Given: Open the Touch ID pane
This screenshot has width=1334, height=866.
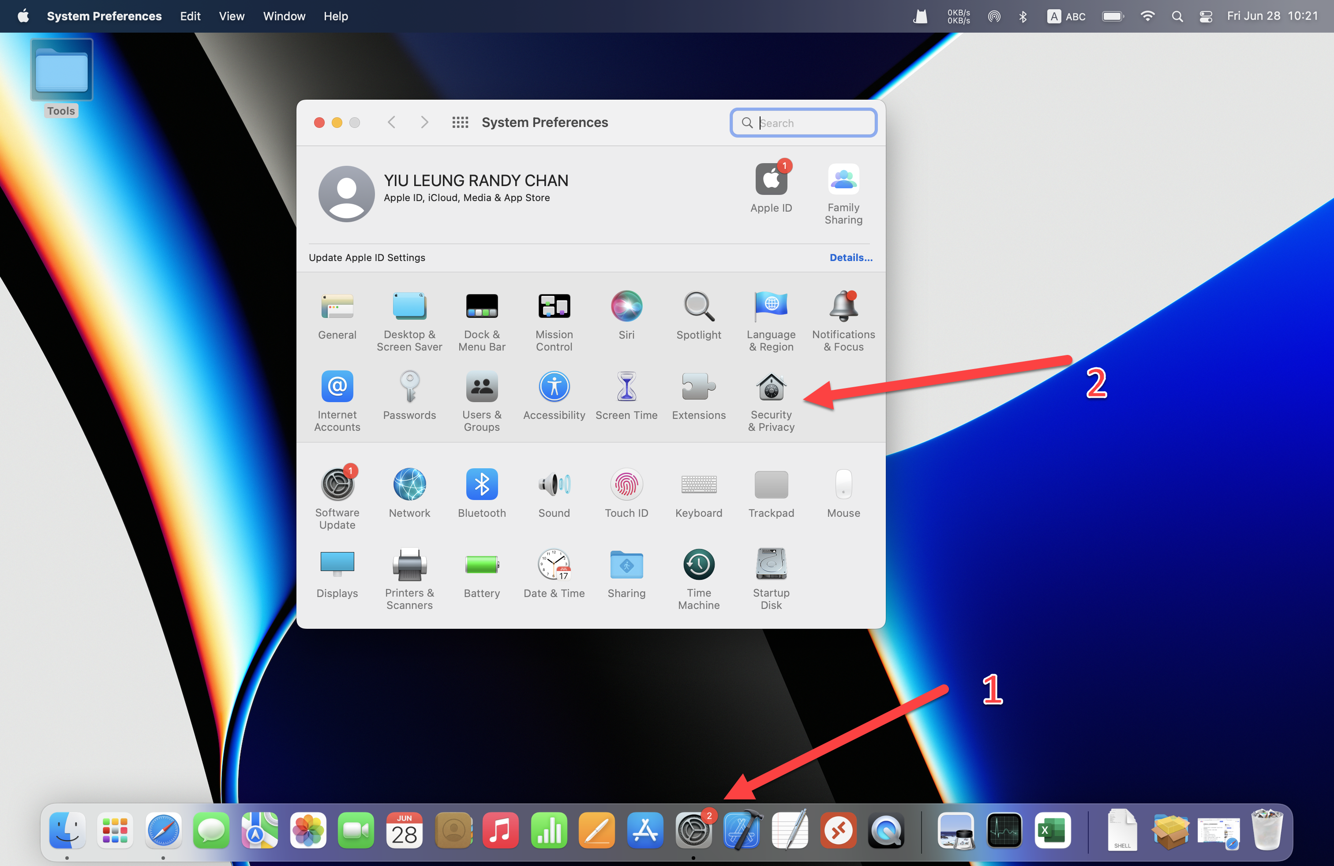Looking at the screenshot, I should click(626, 485).
